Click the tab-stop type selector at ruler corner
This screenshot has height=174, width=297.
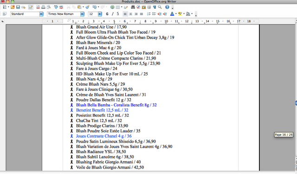click(3, 21)
